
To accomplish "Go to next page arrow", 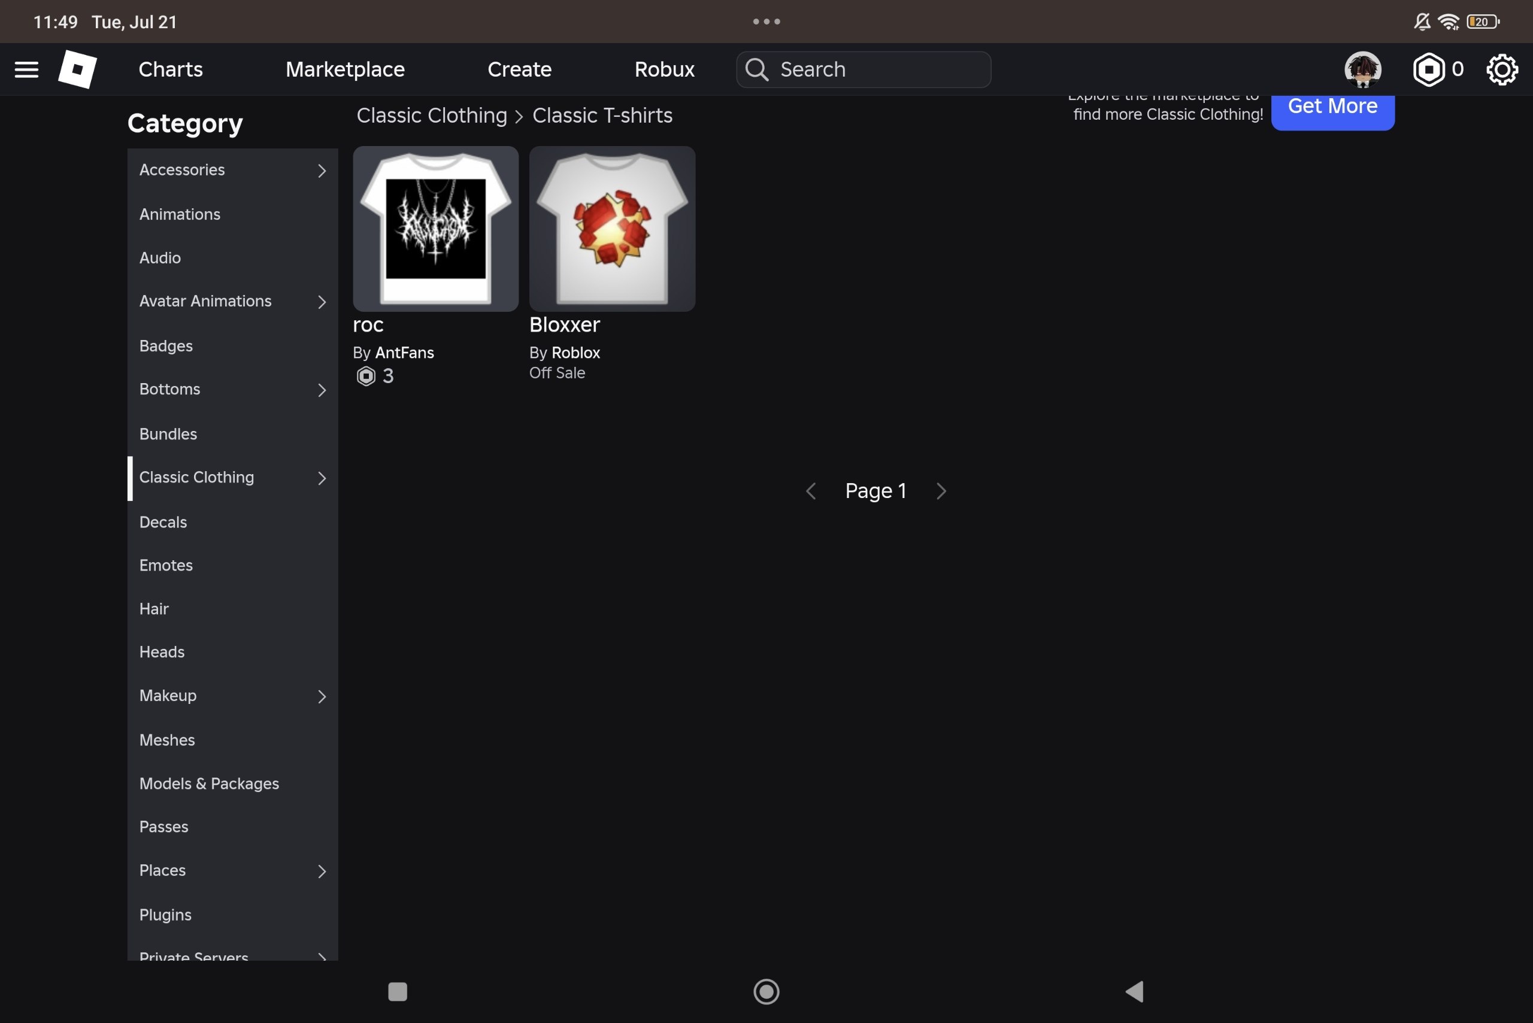I will [941, 491].
